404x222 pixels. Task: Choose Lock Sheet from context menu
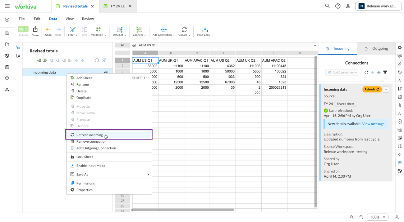[x=85, y=157]
